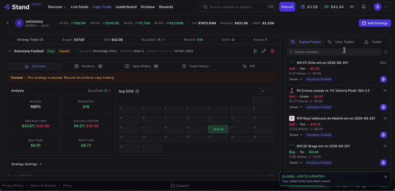Open Live Feeds page
The height and width of the screenshot is (191, 395).
(x=79, y=7)
